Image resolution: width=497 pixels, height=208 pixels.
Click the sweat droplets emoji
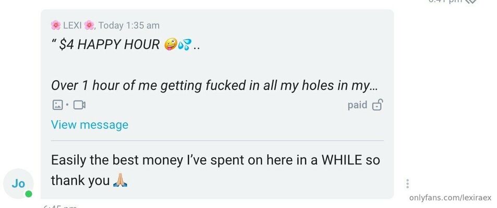pyautogui.click(x=184, y=45)
